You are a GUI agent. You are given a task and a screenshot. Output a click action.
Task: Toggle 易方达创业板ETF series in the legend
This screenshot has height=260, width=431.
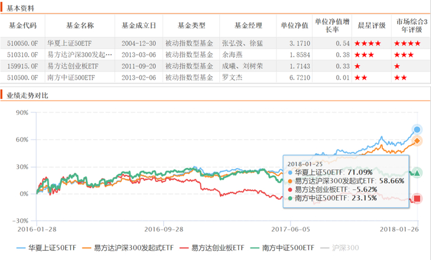tap(212, 248)
